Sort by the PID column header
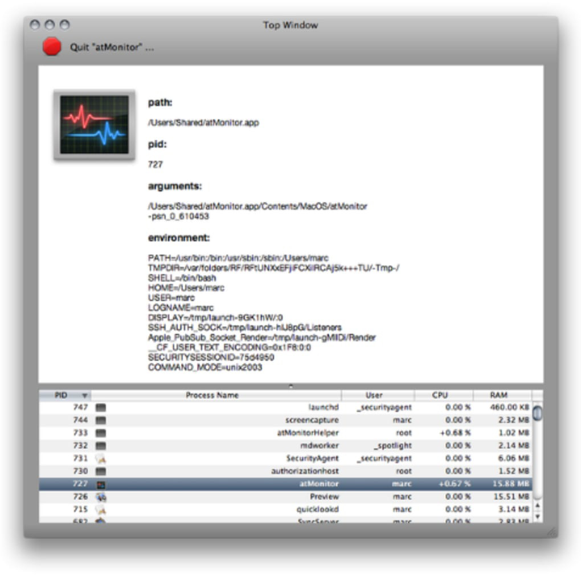 (x=65, y=395)
